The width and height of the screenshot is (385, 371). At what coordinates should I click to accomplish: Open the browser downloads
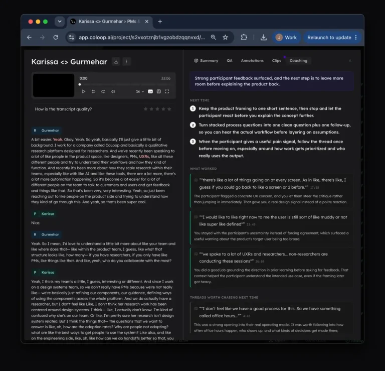pos(264,37)
